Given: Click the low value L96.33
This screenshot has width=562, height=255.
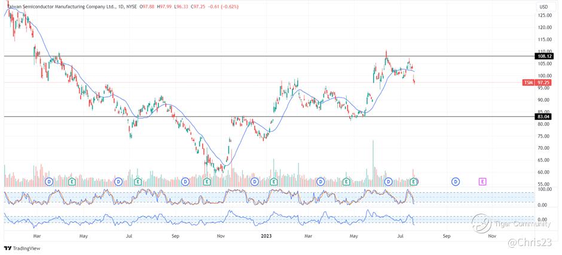Looking at the screenshot, I should [x=180, y=7].
